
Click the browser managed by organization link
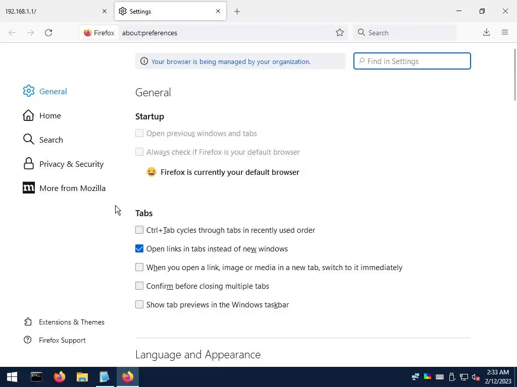[x=231, y=61]
